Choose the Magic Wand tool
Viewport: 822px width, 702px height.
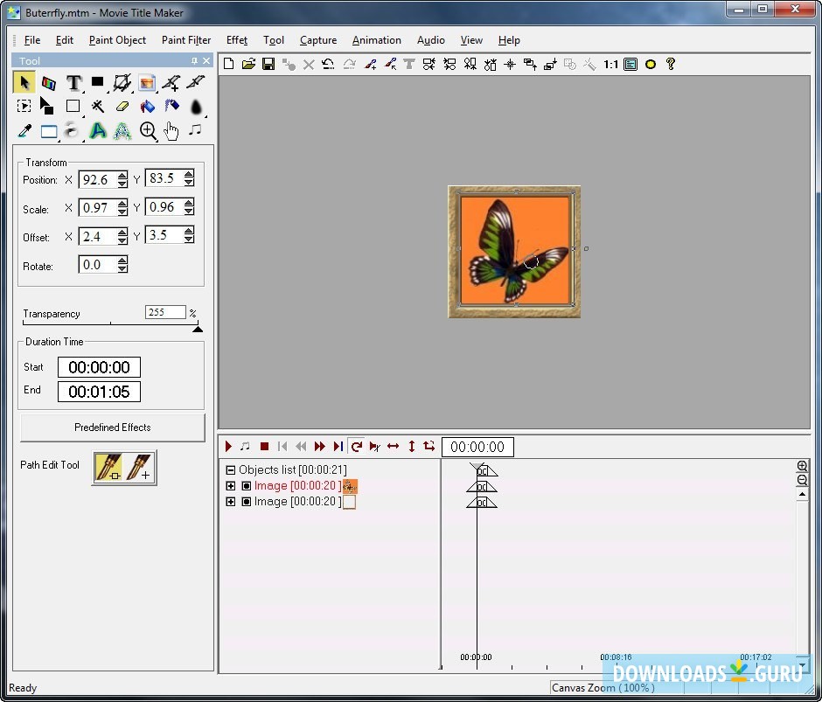click(x=98, y=107)
